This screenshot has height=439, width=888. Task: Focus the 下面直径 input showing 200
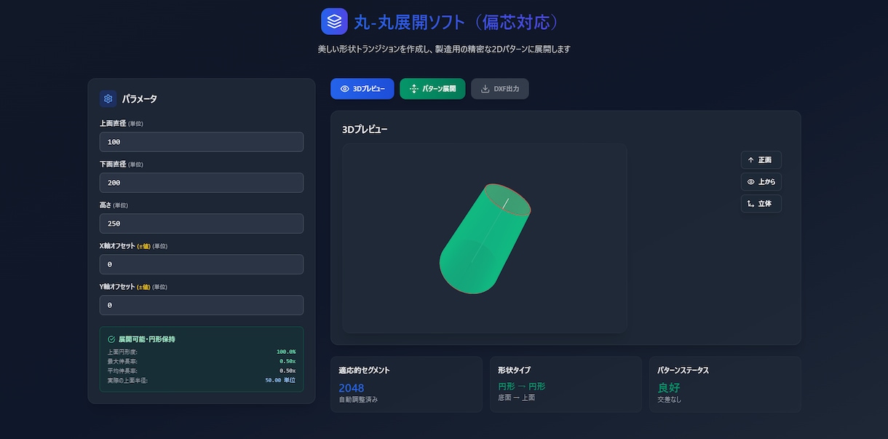[x=202, y=183]
